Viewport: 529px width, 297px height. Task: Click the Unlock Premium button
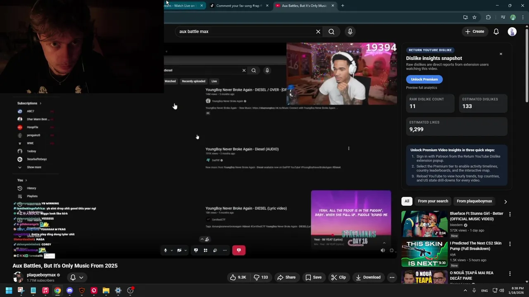424,79
